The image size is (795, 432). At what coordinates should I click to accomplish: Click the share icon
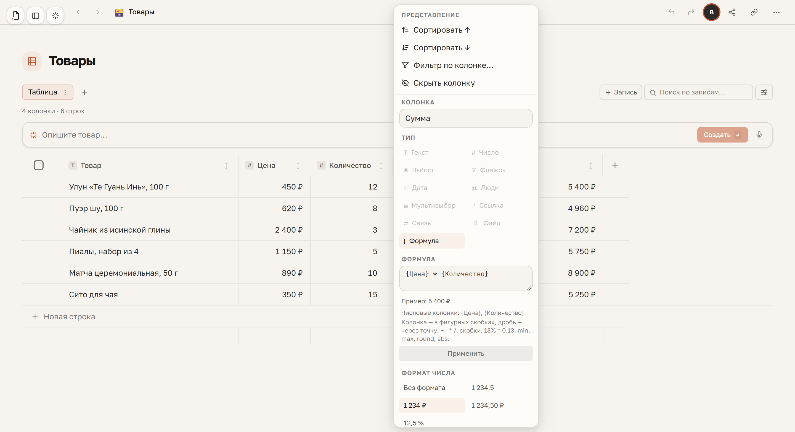click(732, 12)
